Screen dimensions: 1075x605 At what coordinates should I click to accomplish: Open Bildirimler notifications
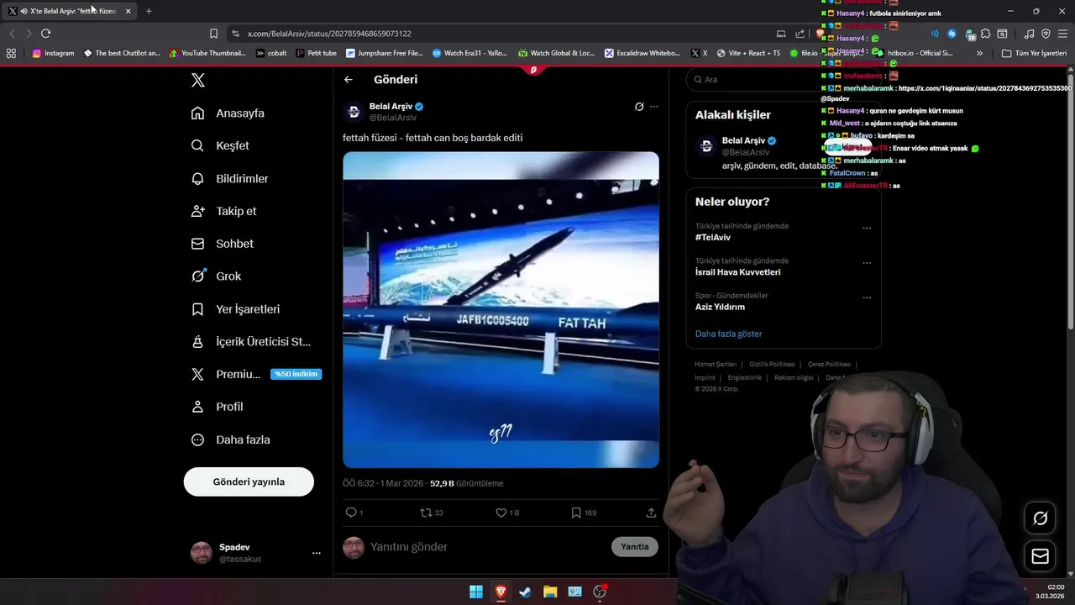click(229, 178)
